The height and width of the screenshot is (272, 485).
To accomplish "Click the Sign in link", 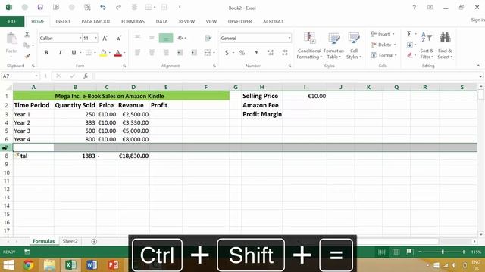I will 477,20.
